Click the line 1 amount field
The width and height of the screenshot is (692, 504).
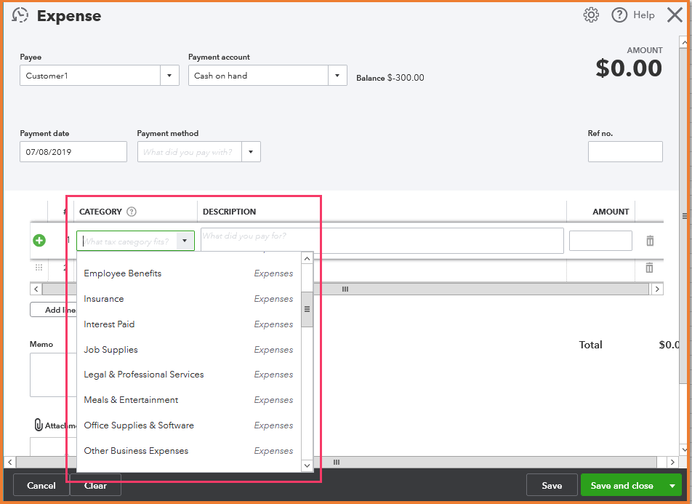(x=600, y=241)
